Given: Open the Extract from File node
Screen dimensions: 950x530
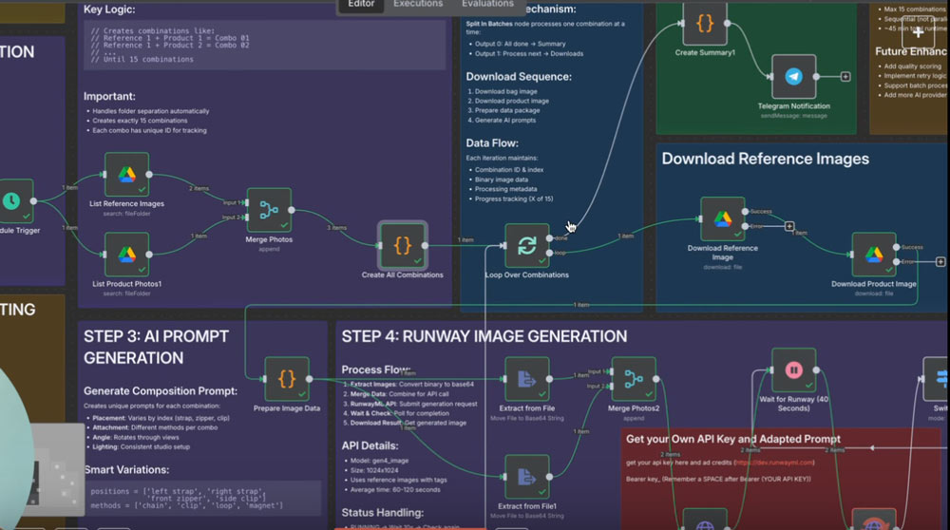Looking at the screenshot, I should pos(526,379).
